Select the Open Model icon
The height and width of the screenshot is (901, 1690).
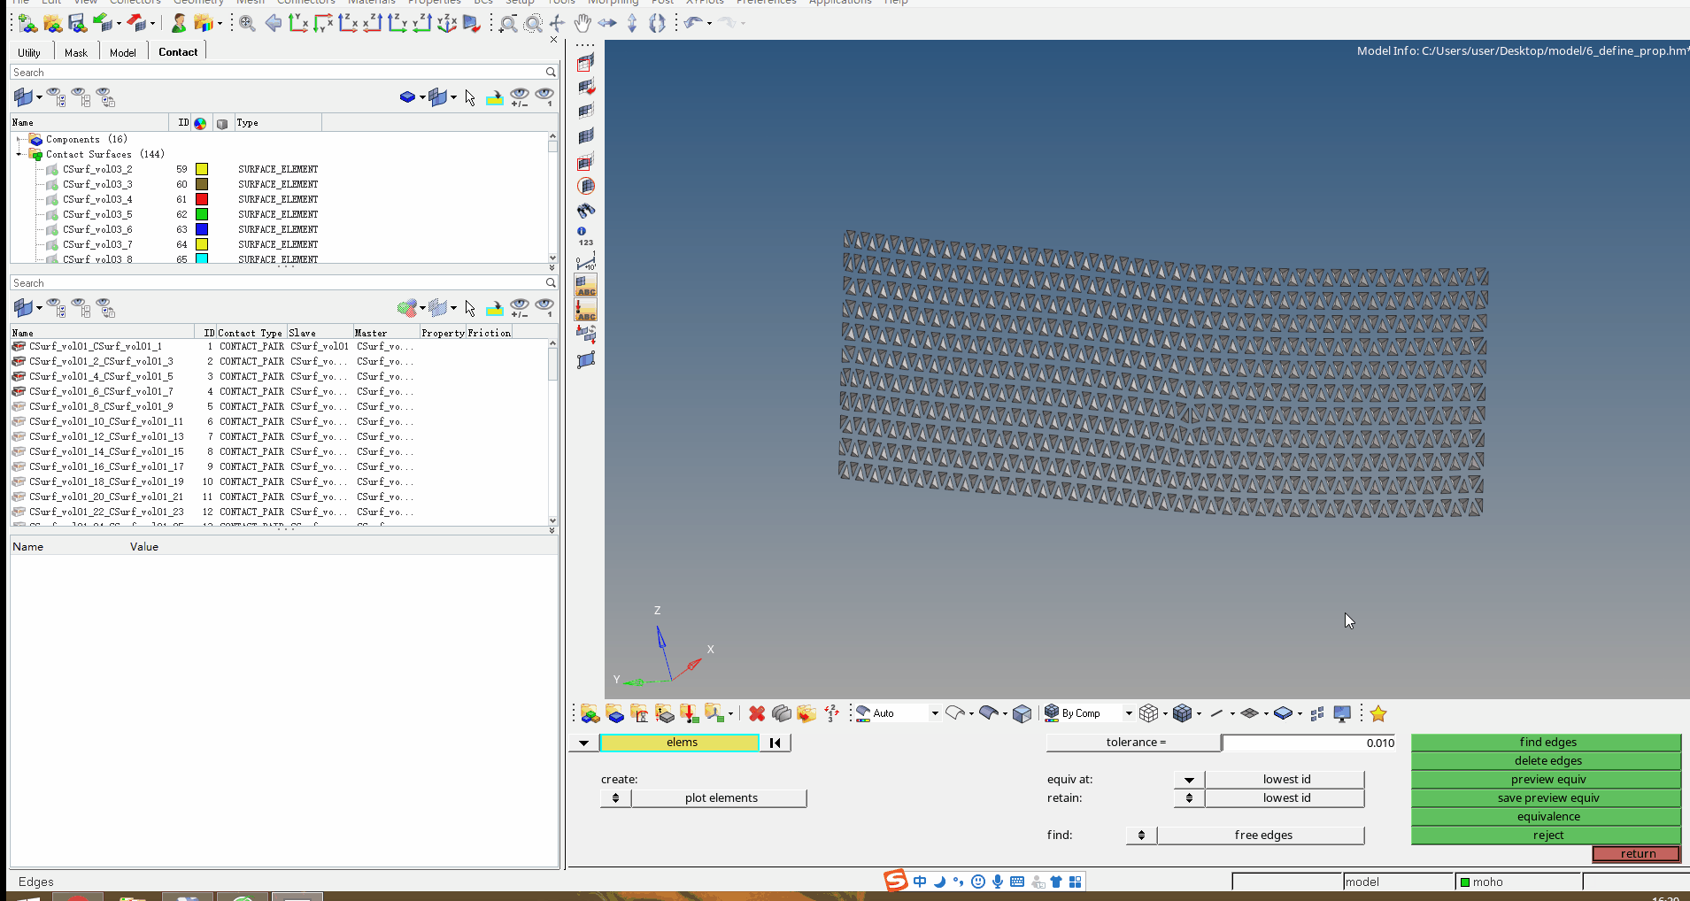click(51, 22)
